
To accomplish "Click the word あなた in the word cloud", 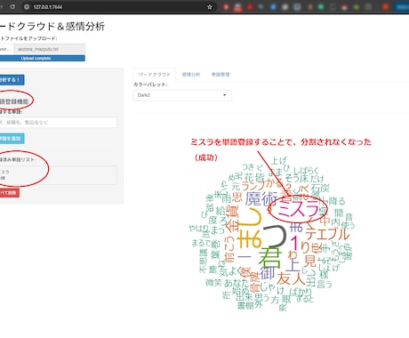I will coord(236,283).
